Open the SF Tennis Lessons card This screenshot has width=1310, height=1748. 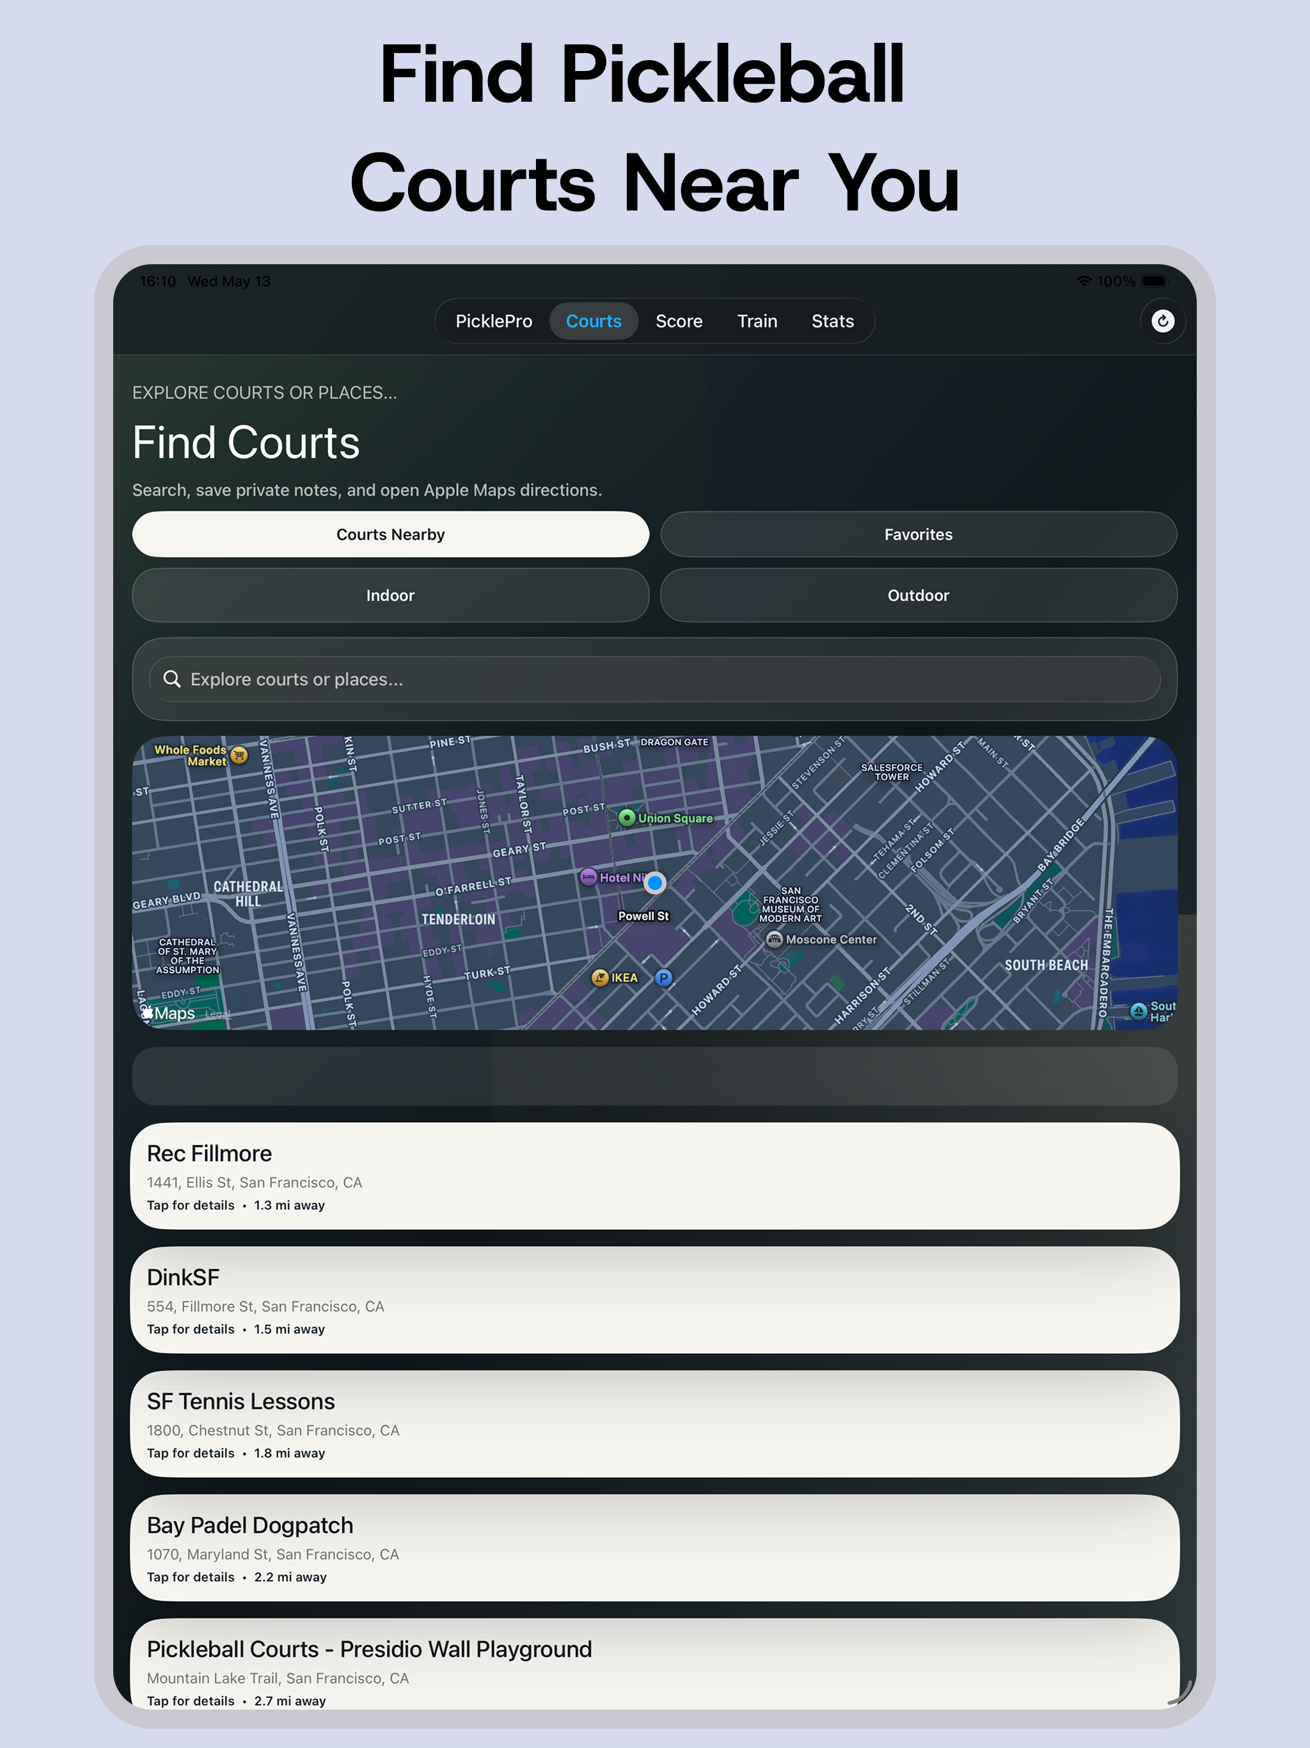654,1424
